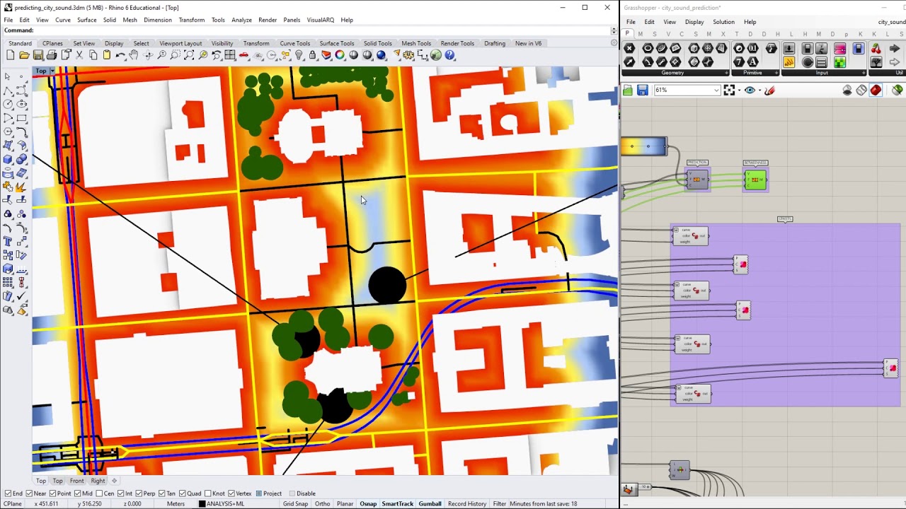Click the light bulb Hide objects icon

(x=299, y=55)
